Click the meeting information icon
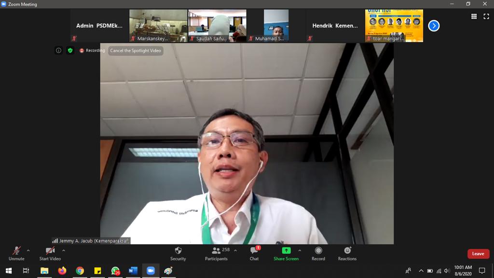The height and width of the screenshot is (278, 494). pos(58,50)
